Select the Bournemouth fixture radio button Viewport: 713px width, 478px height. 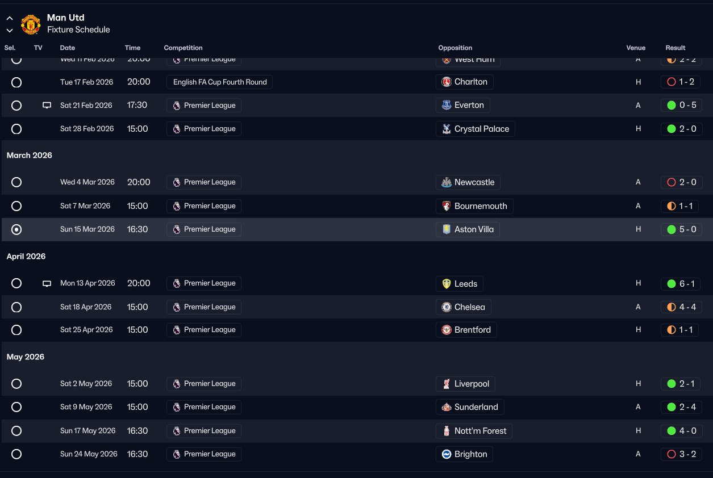pos(16,206)
